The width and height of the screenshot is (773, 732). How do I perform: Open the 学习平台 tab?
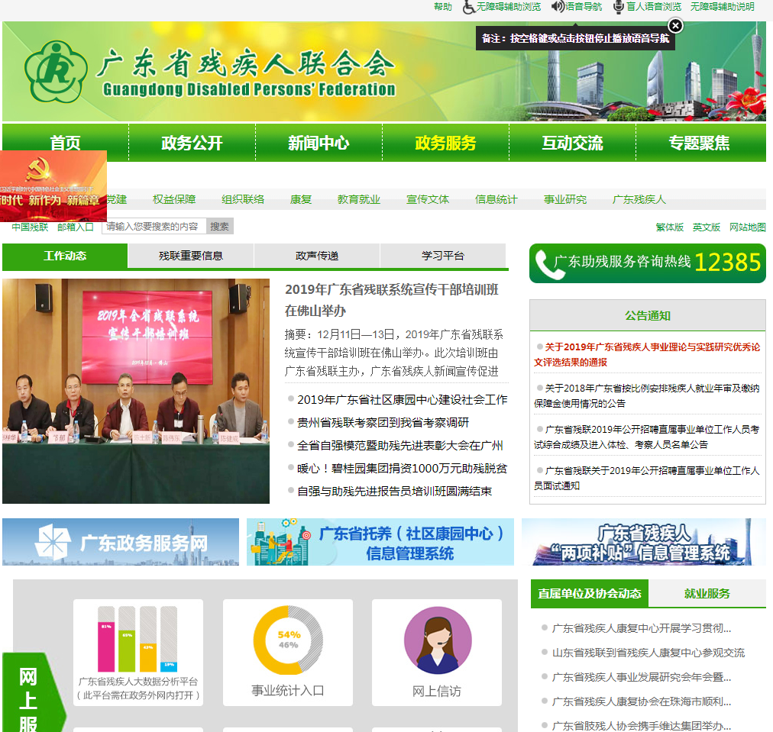tap(442, 255)
